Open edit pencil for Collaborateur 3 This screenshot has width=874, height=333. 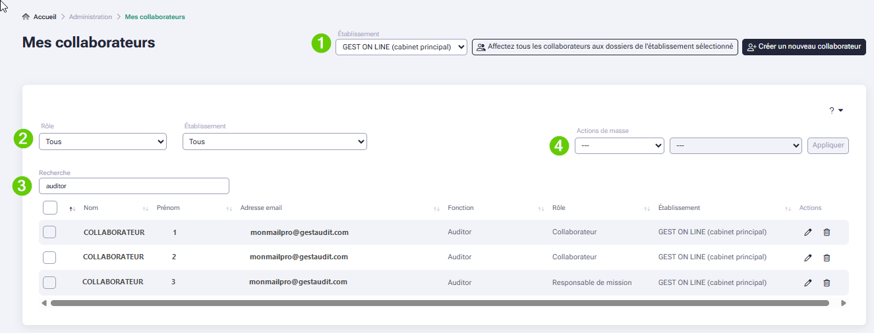tap(808, 283)
